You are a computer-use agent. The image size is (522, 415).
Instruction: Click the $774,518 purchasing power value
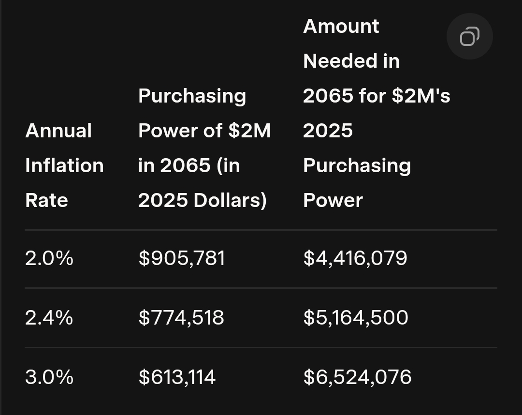[x=181, y=318]
